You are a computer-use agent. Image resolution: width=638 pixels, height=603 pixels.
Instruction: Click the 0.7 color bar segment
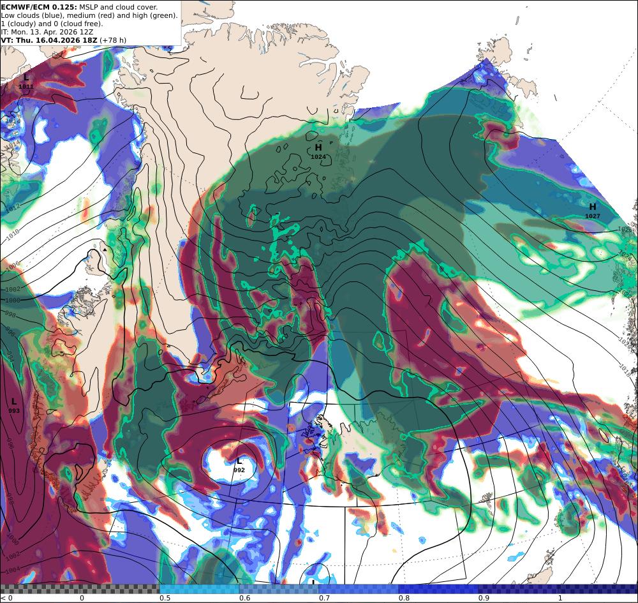tap(359, 589)
